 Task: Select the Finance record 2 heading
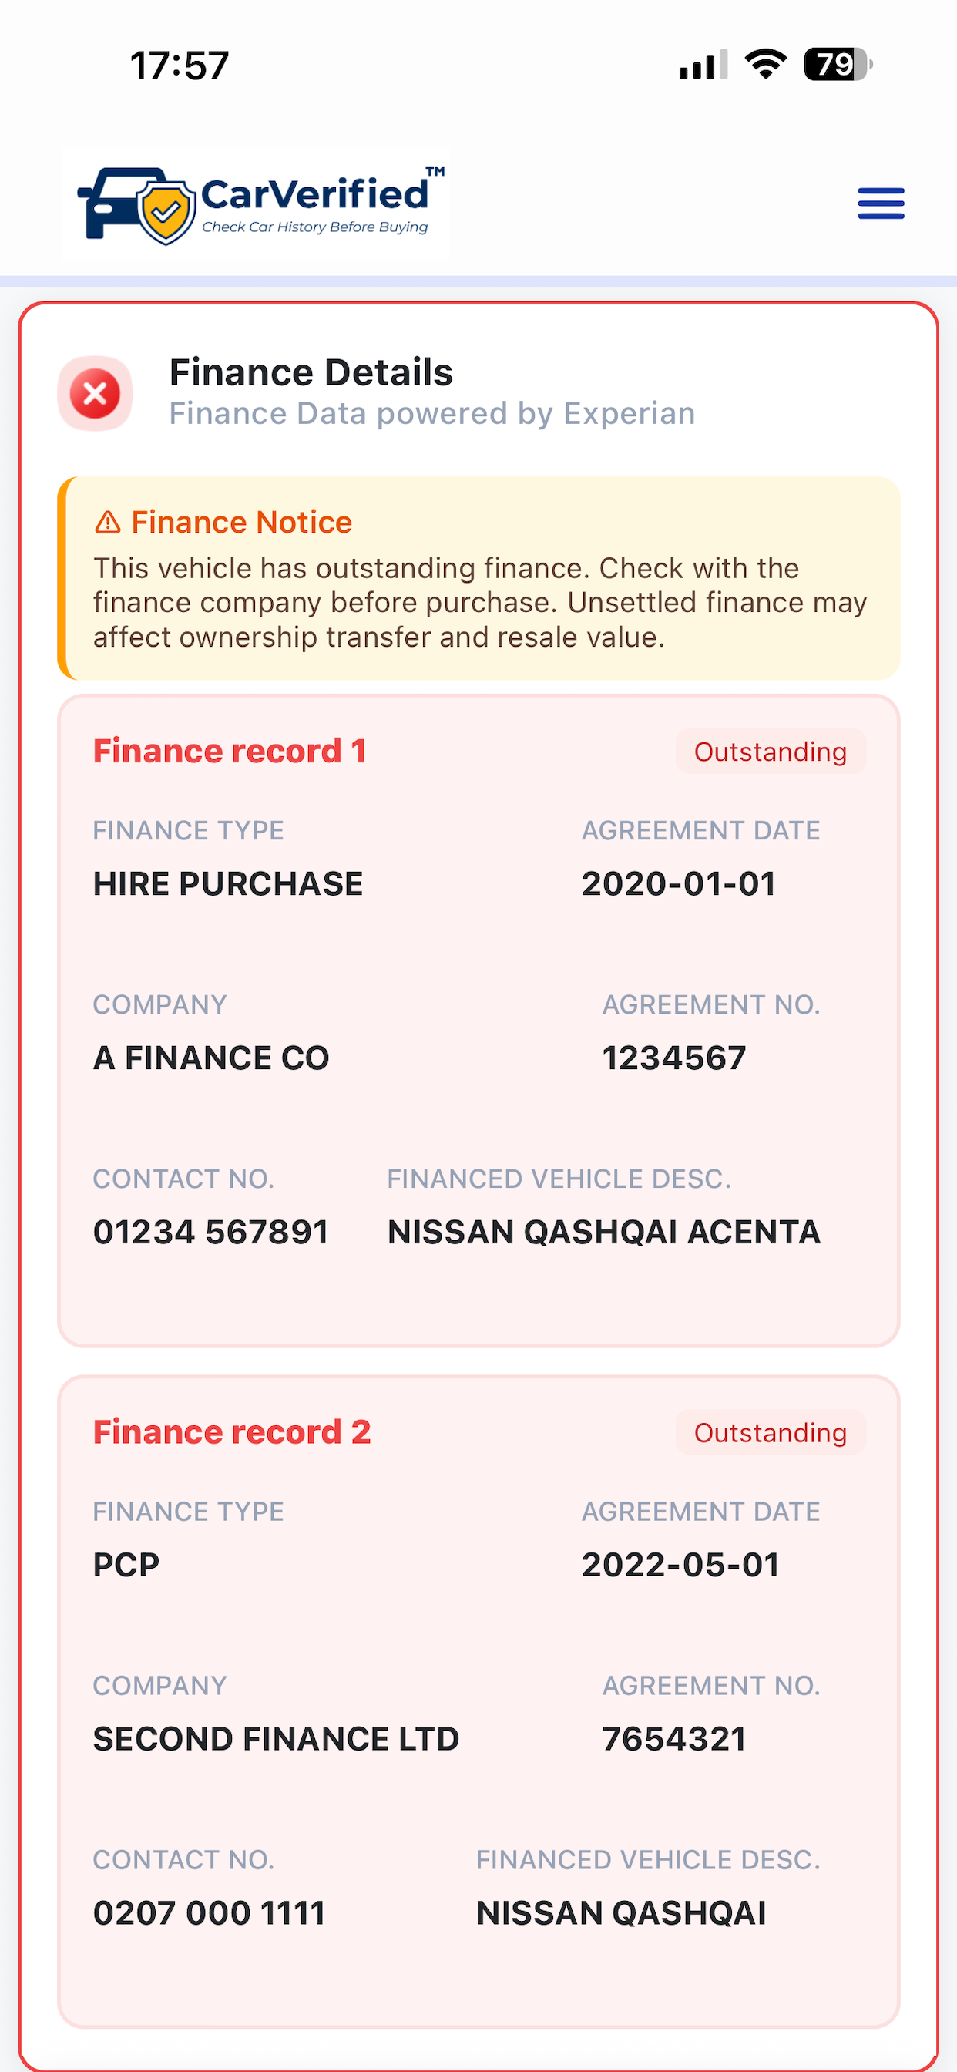232,1432
